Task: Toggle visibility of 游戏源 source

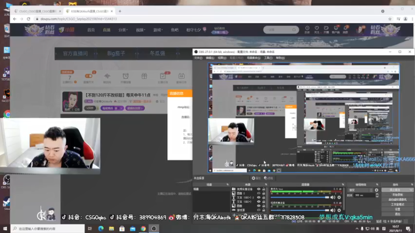Action: 258,210
